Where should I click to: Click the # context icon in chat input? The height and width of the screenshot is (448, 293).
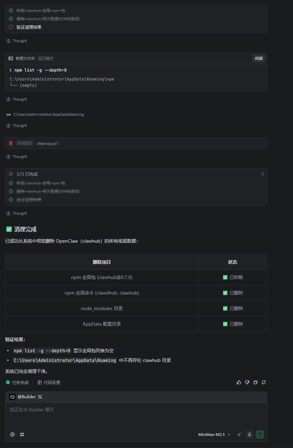coord(22,434)
